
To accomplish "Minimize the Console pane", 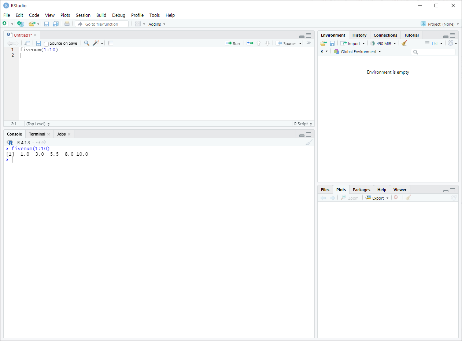I will 302,135.
